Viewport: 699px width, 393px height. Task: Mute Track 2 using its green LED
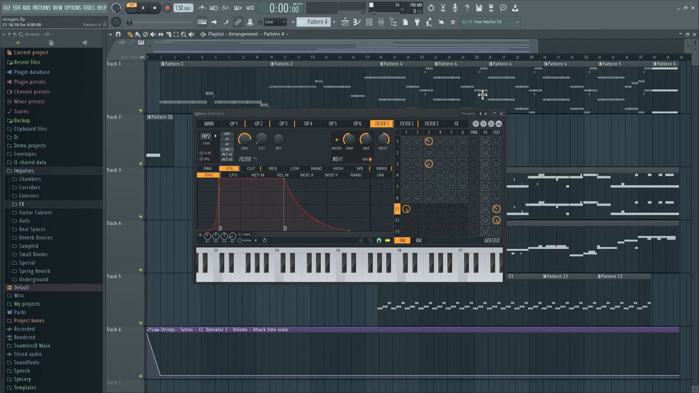click(x=141, y=163)
